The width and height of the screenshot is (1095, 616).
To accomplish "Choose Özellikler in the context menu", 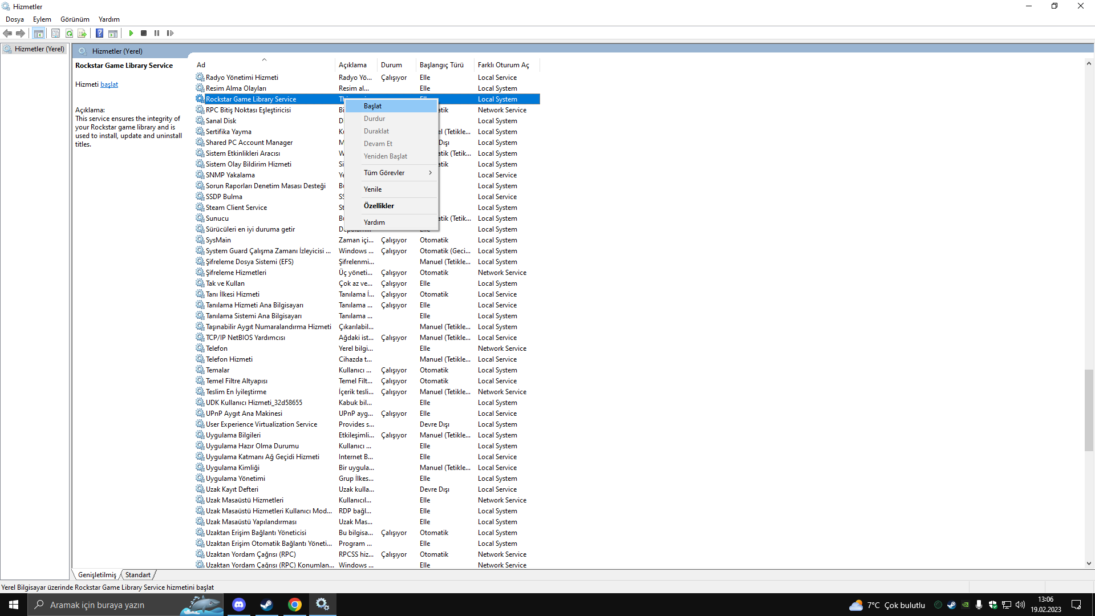I will (379, 206).
